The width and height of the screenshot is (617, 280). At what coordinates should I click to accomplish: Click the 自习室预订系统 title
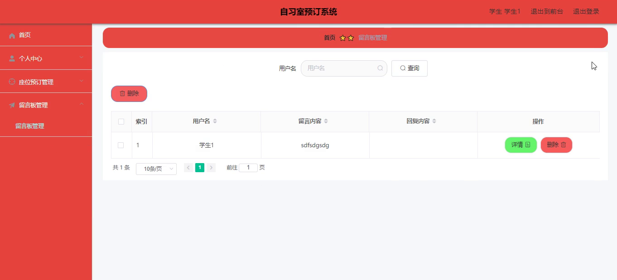click(x=308, y=12)
